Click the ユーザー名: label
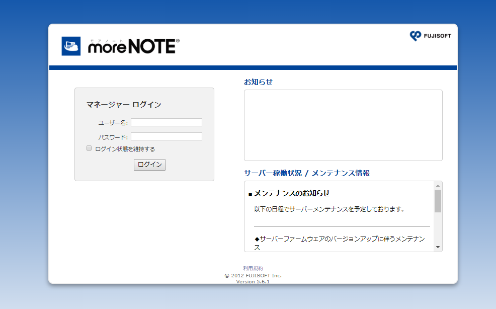496x309 pixels. click(x=113, y=123)
